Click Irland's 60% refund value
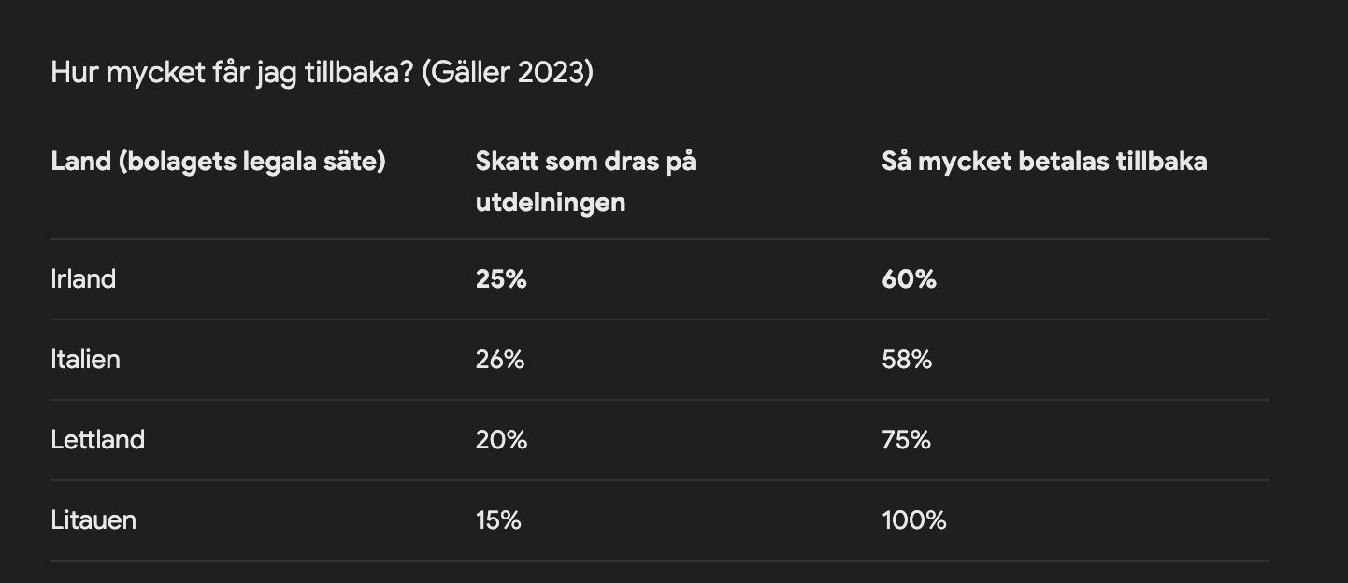1348x583 pixels. tap(909, 279)
